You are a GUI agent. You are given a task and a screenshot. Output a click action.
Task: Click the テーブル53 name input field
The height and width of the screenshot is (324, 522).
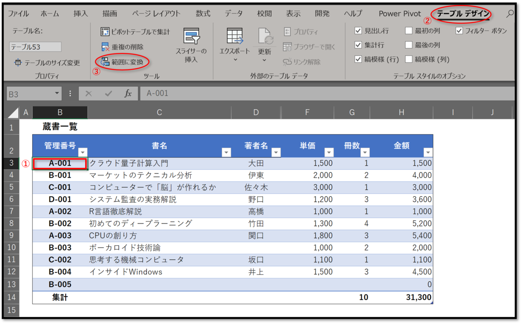tap(35, 47)
